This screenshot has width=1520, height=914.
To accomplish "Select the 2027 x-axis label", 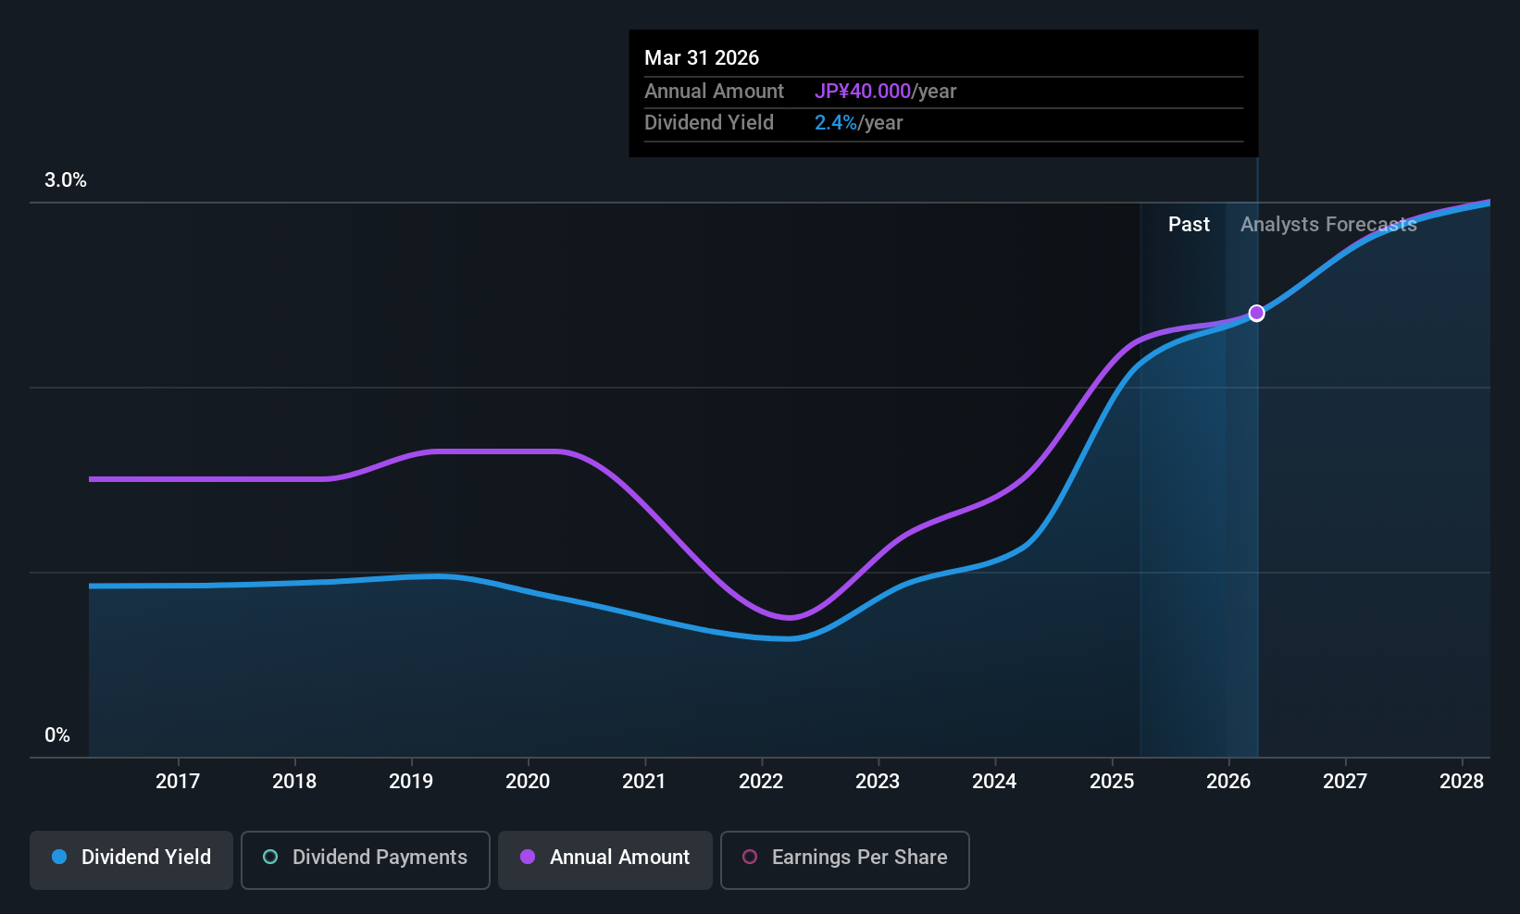I will (x=1345, y=782).
